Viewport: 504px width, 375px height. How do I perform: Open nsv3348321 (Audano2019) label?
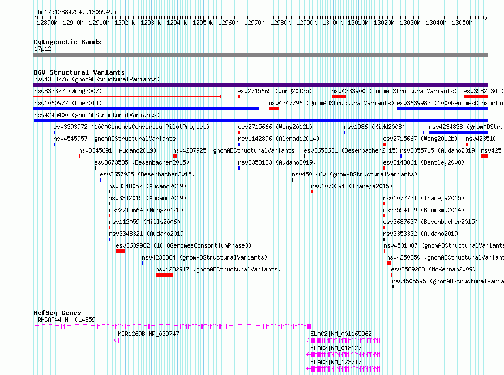[148, 234]
